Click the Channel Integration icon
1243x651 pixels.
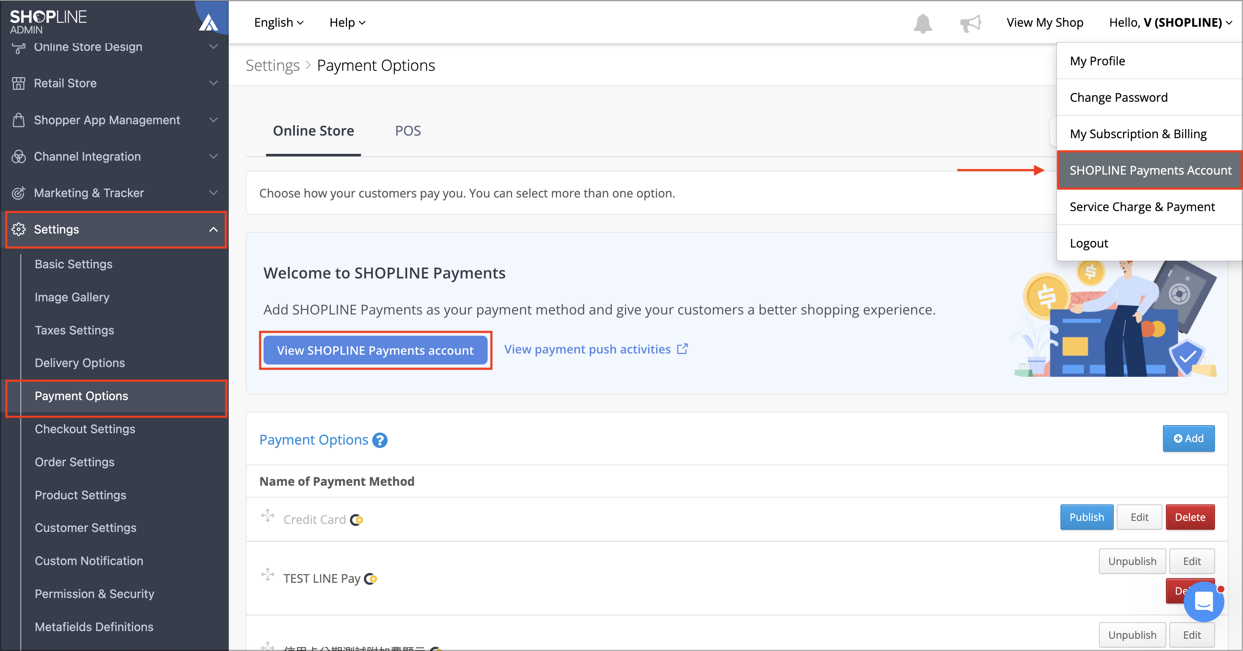coord(18,156)
